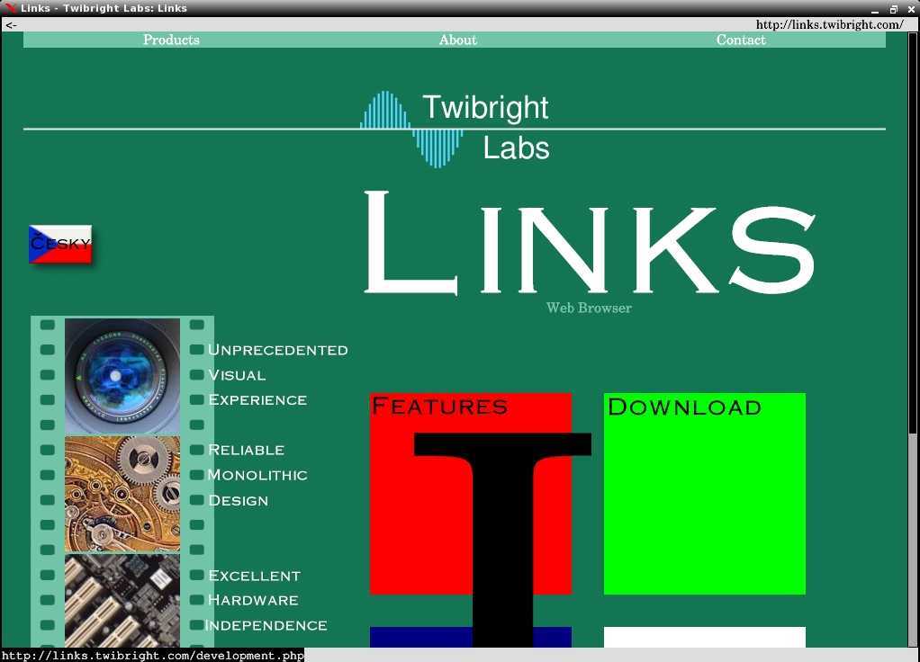920x662 pixels.
Task: Click the vertical scrollbar on the right edge
Action: 913,360
